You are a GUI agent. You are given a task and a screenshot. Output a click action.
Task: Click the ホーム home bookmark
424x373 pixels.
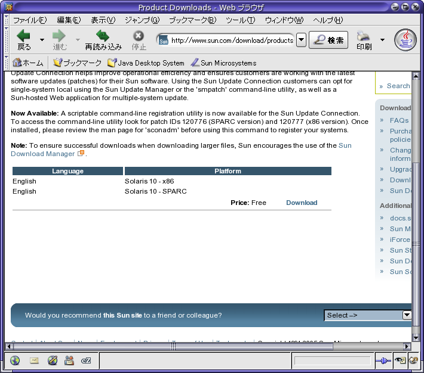(x=28, y=63)
